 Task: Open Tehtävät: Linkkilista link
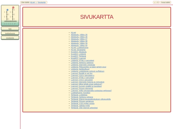point(79,95)
